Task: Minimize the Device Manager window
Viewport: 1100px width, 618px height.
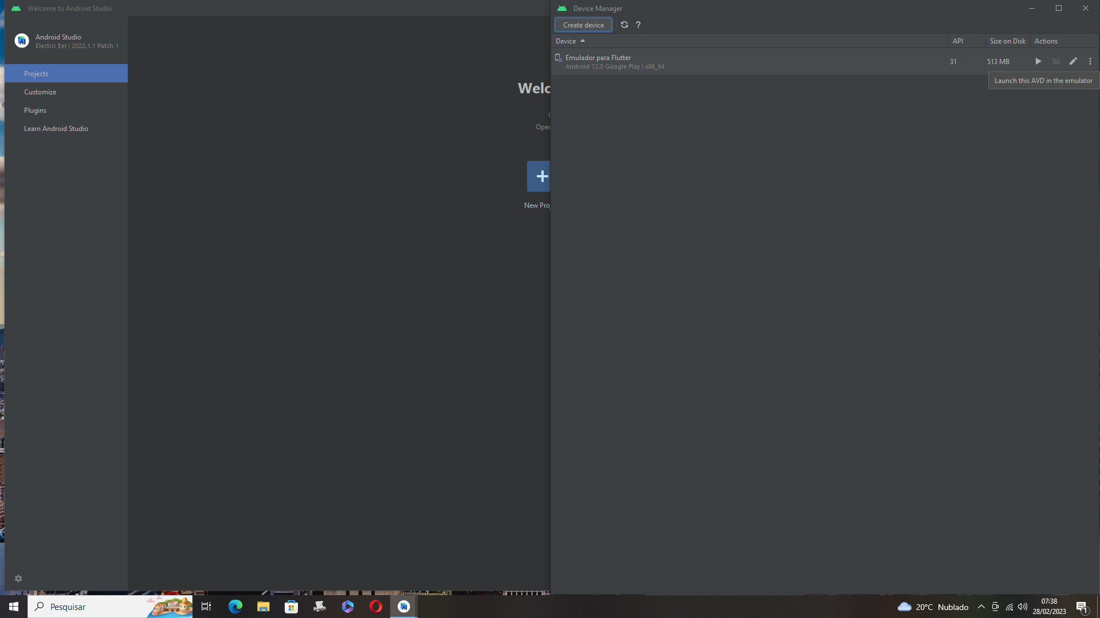Action: tap(1032, 8)
